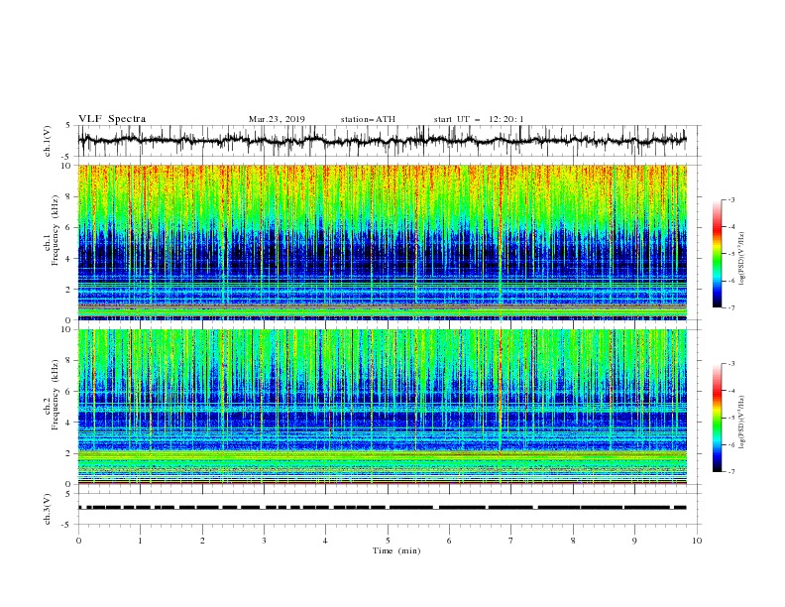The image size is (785, 607).
Task: Click the "ch.1(V)" waveform axis label
Action: click(48, 141)
